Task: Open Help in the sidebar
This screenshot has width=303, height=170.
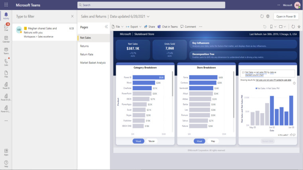Action: coord(6,164)
